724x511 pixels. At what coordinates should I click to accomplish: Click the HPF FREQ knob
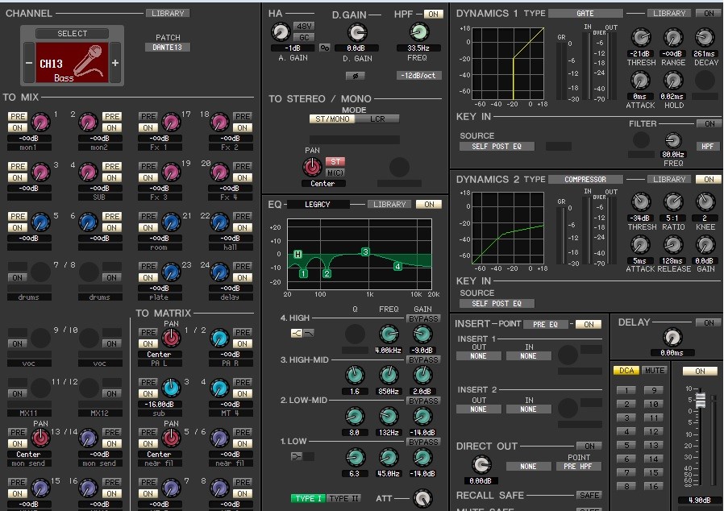[419, 32]
